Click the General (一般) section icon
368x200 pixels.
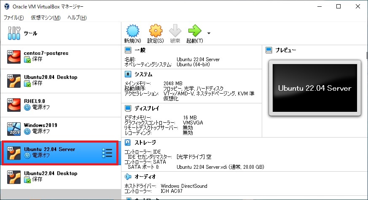pyautogui.click(x=128, y=50)
